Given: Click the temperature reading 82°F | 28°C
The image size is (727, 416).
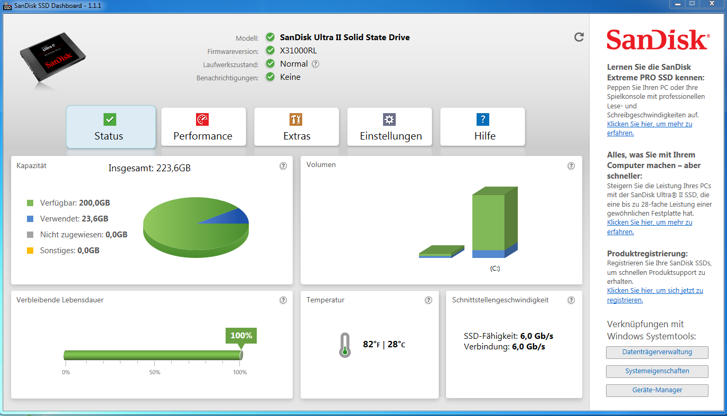Looking at the screenshot, I should point(384,345).
